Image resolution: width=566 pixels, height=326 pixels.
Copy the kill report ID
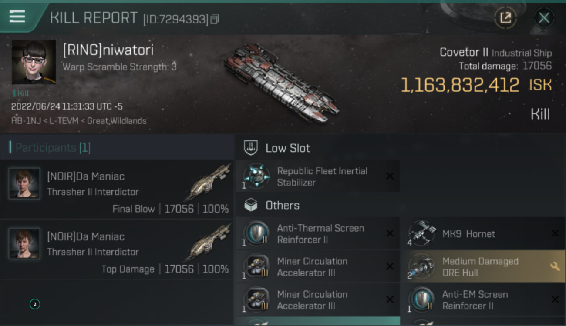click(214, 19)
